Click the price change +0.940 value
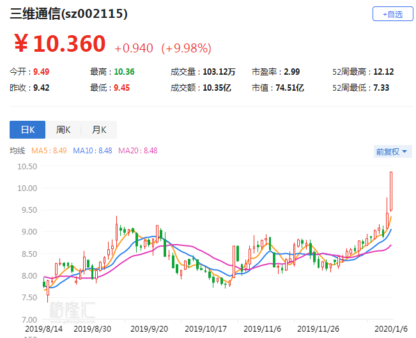 pyautogui.click(x=134, y=49)
